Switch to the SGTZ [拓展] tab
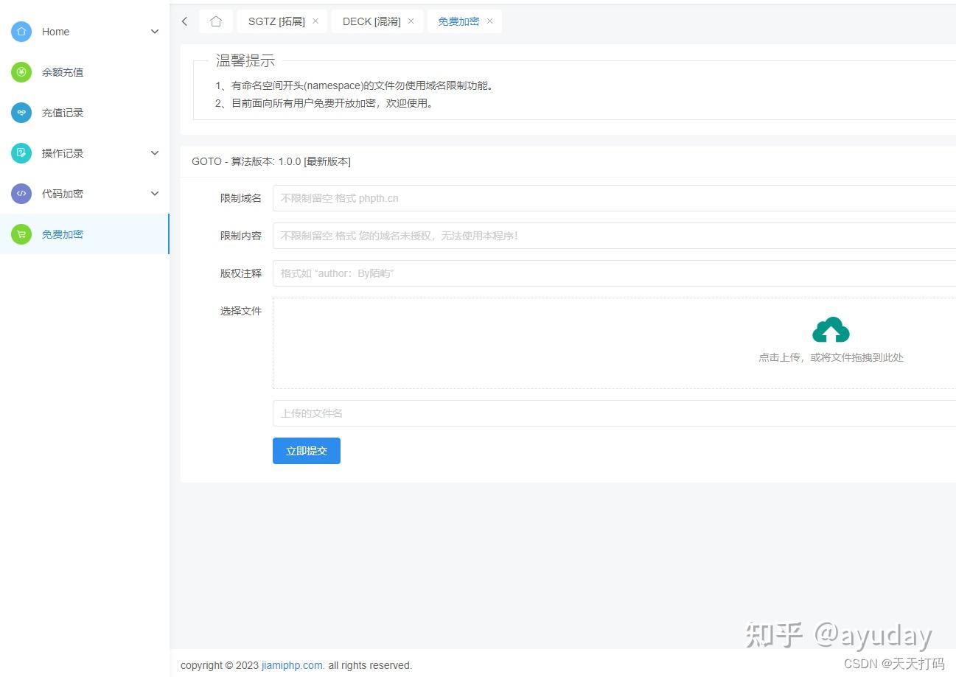 [276, 21]
